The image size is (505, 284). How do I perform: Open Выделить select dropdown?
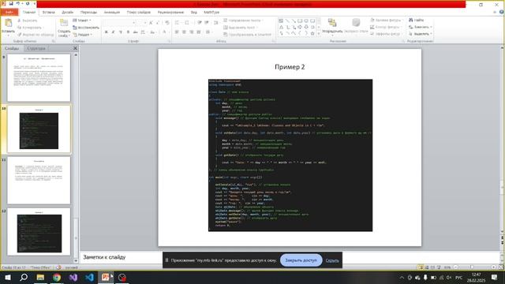click(x=420, y=34)
